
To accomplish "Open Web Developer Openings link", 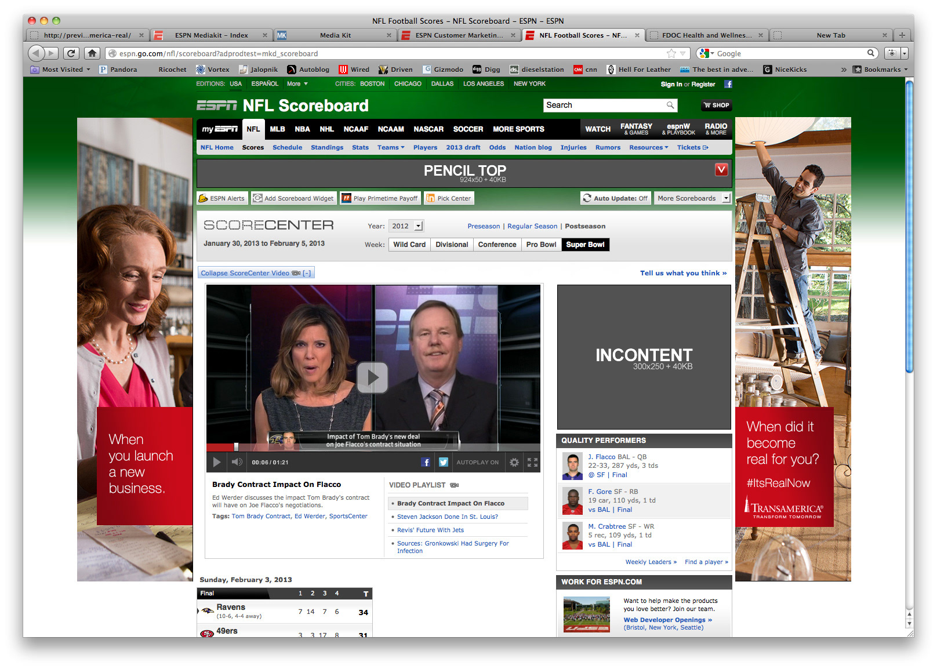I will pyautogui.click(x=667, y=620).
